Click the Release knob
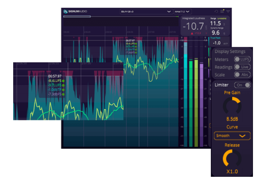Image resolution: width=268 pixels, height=183 pixels. (x=232, y=158)
